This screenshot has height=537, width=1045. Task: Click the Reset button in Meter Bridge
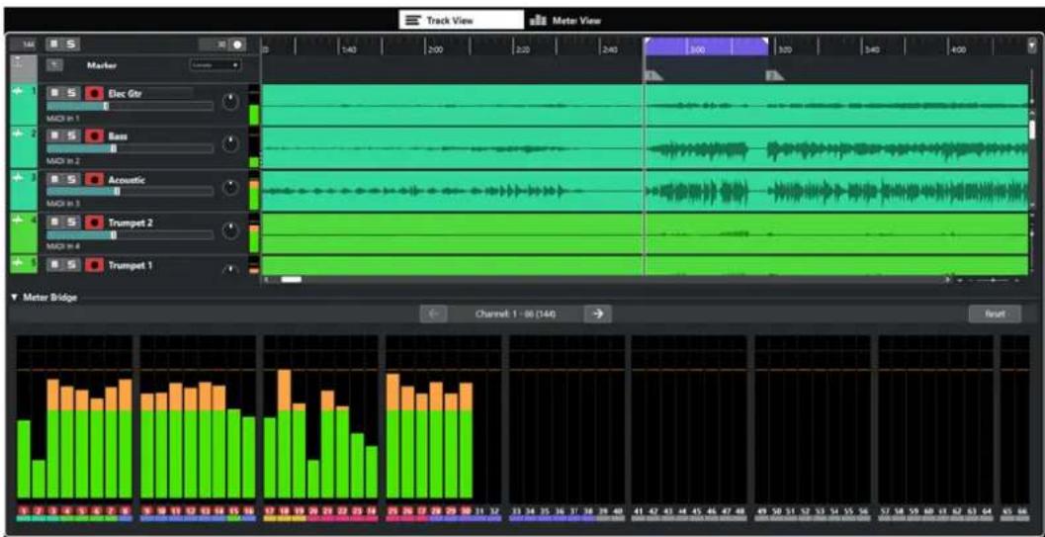995,313
